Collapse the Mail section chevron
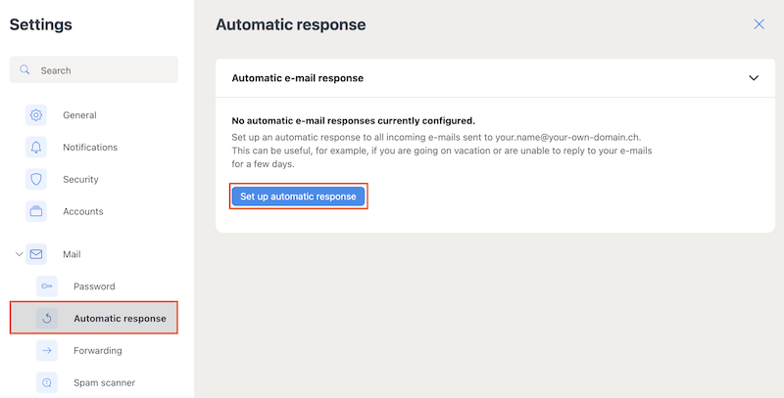This screenshot has height=398, width=784. [19, 254]
